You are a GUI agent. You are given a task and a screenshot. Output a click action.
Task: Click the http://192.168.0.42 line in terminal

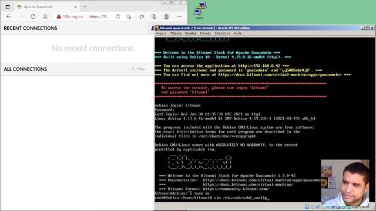[x=222, y=66]
